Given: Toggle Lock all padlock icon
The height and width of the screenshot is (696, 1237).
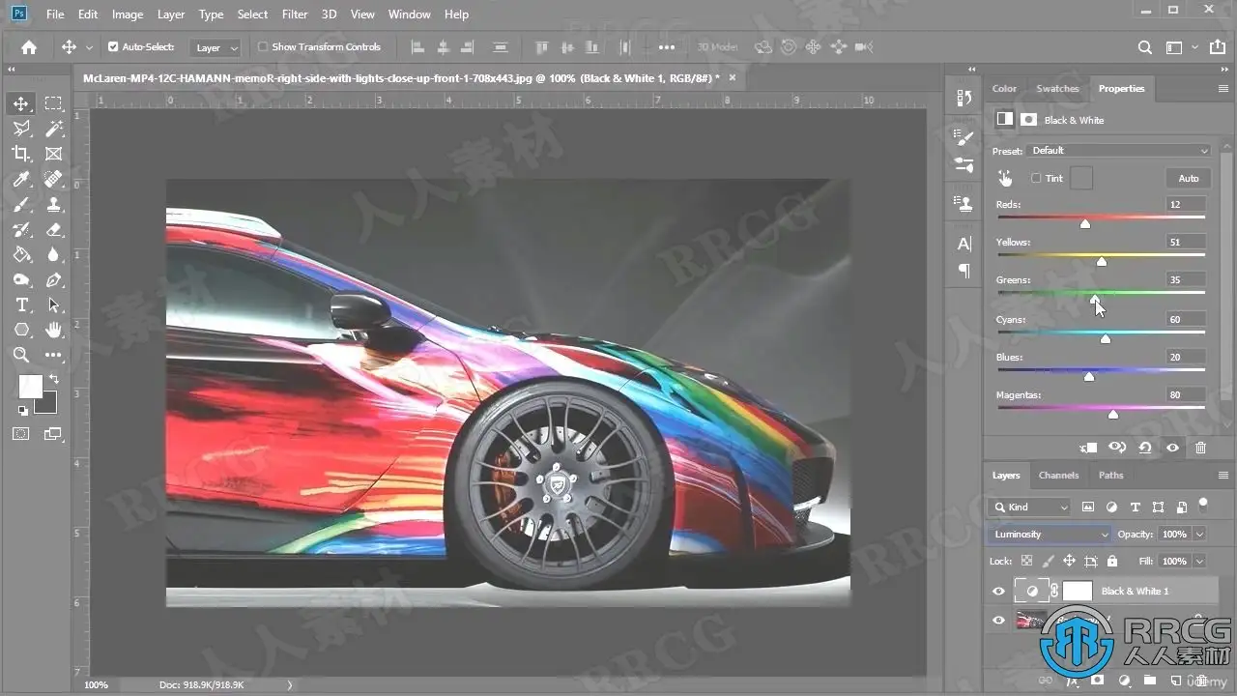Looking at the screenshot, I should [x=1112, y=561].
